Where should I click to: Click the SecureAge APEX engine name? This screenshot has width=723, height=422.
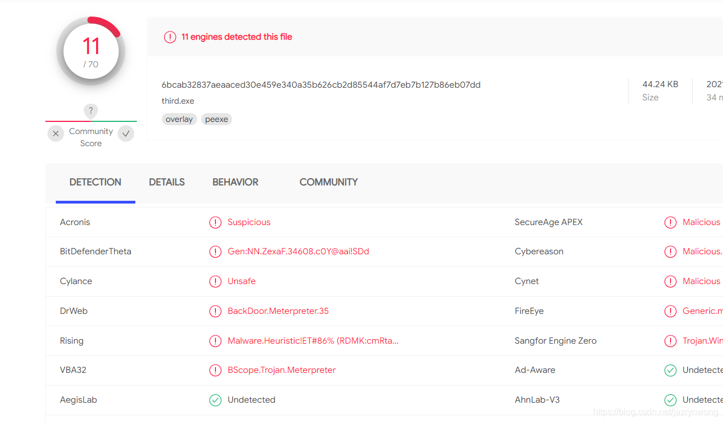pyautogui.click(x=548, y=222)
